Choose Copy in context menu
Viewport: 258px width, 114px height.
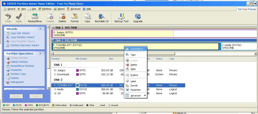[136, 55]
